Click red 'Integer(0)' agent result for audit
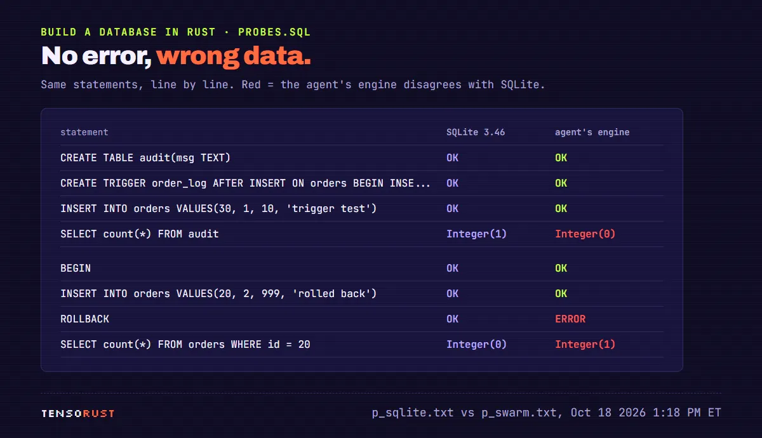Viewport: 762px width, 438px height. point(585,234)
